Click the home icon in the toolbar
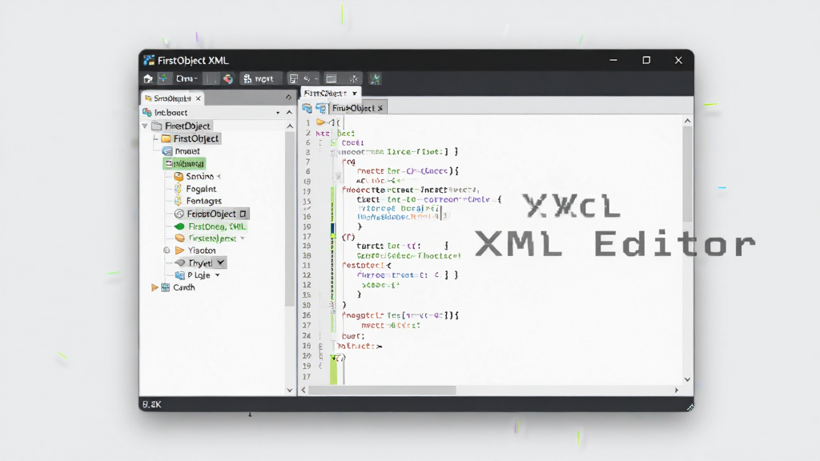The height and width of the screenshot is (461, 820). 148,78
